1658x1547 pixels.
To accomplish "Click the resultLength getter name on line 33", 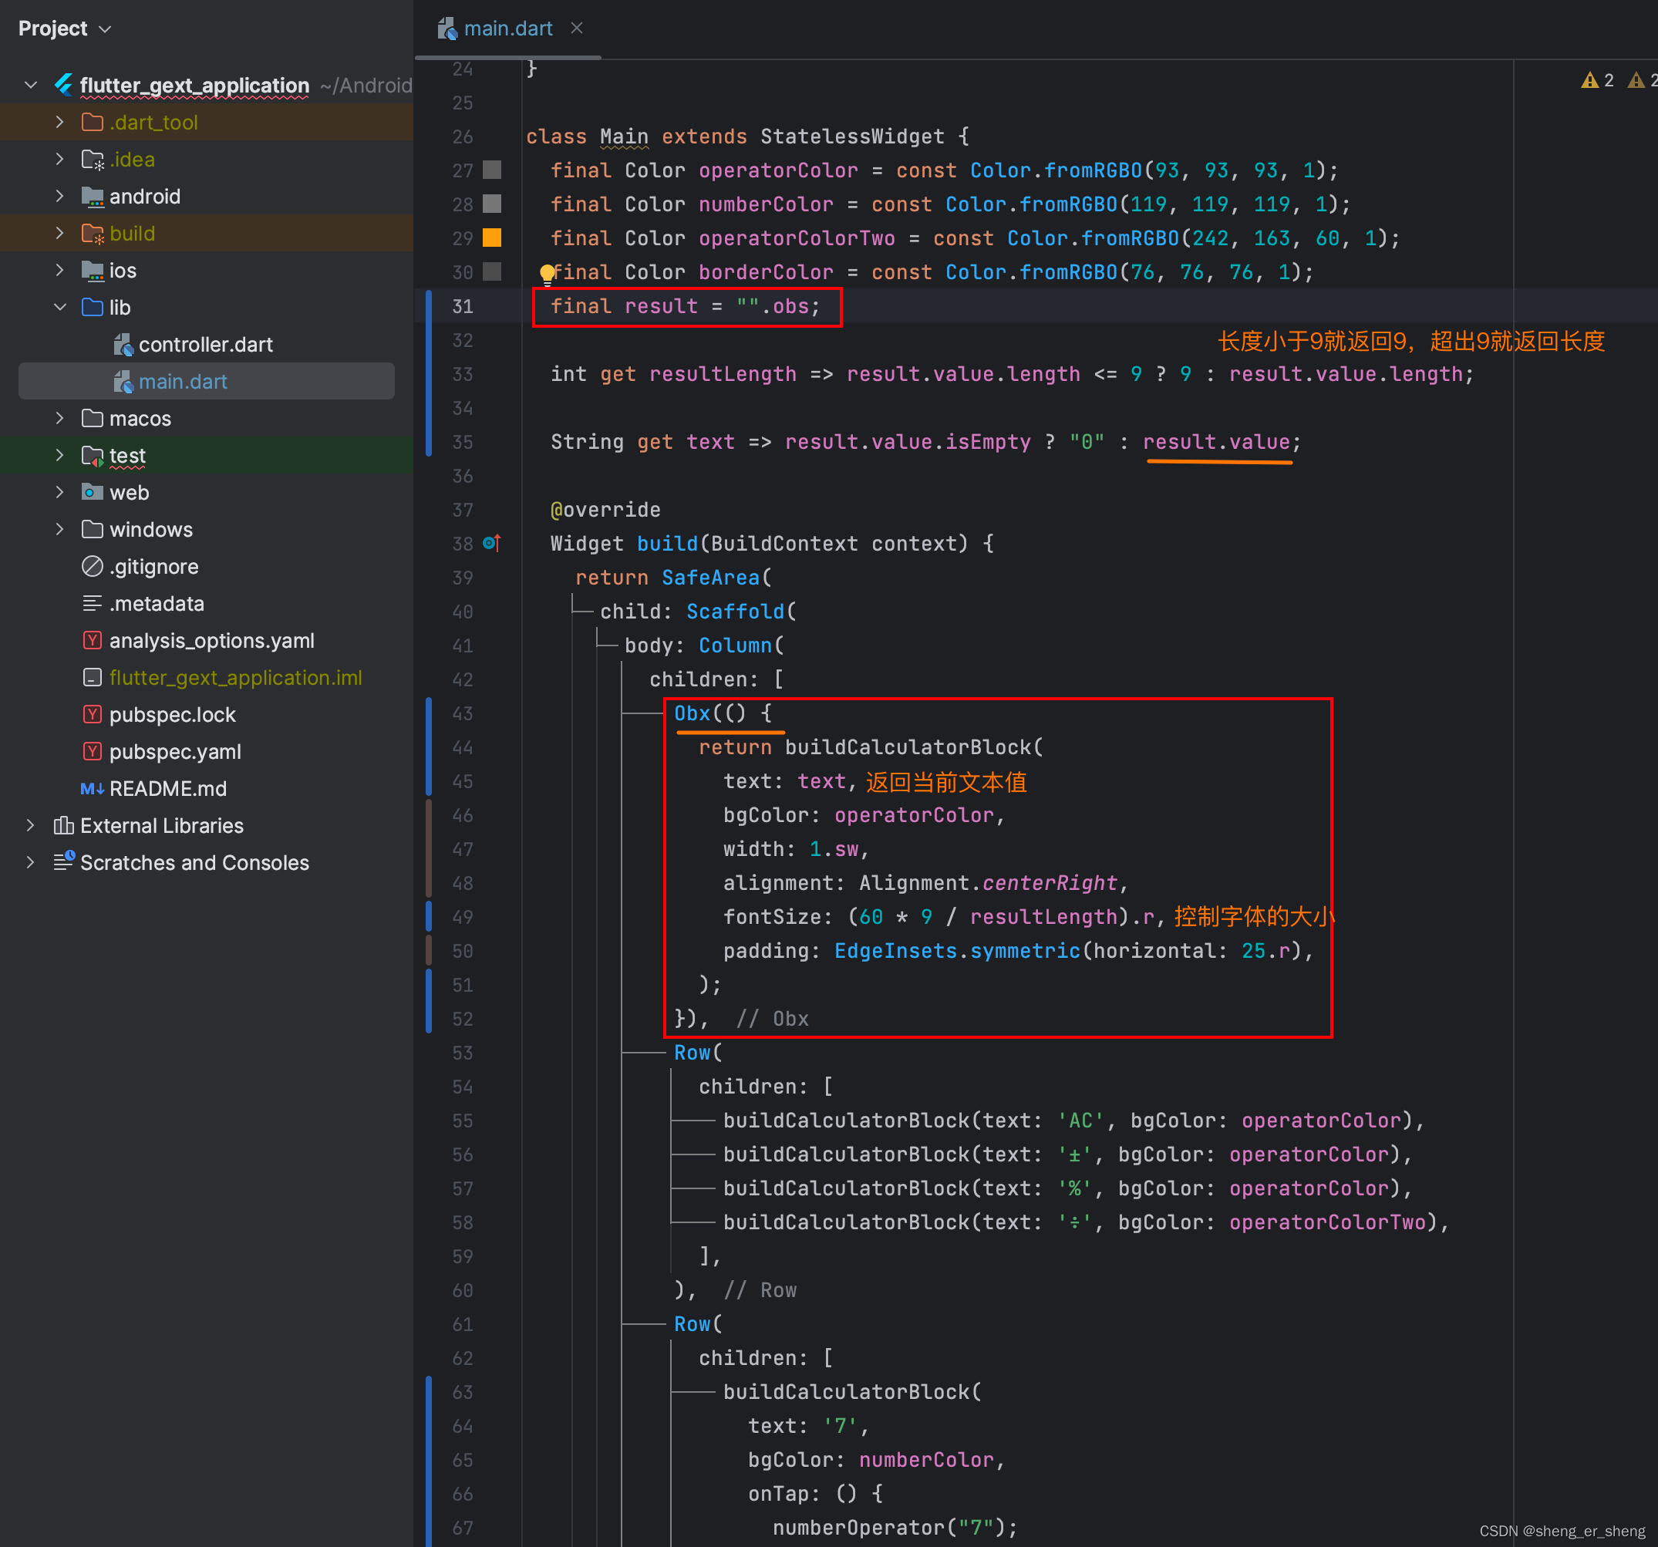I will coord(723,375).
